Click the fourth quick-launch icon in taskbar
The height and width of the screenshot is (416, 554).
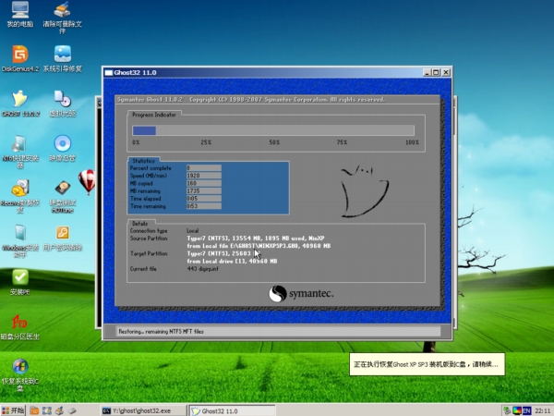(72, 410)
